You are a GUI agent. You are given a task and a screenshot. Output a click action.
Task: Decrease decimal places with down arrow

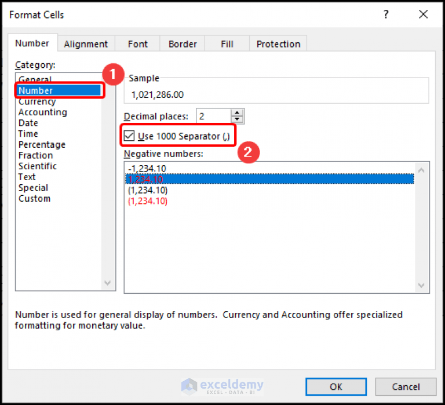(237, 119)
